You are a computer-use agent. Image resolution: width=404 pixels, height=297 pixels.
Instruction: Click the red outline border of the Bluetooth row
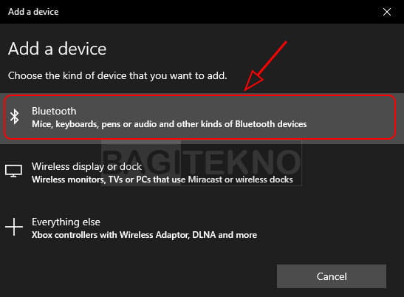click(x=199, y=95)
